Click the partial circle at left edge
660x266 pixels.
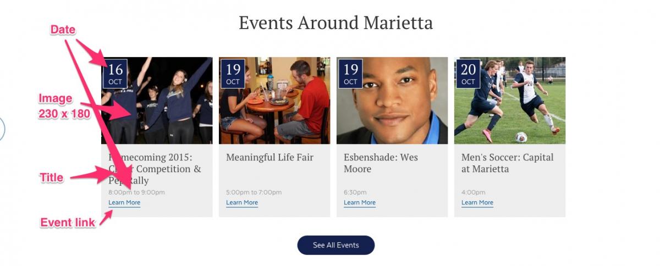coord(2,128)
